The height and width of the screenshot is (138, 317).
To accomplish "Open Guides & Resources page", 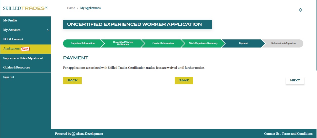I will [x=16, y=67].
